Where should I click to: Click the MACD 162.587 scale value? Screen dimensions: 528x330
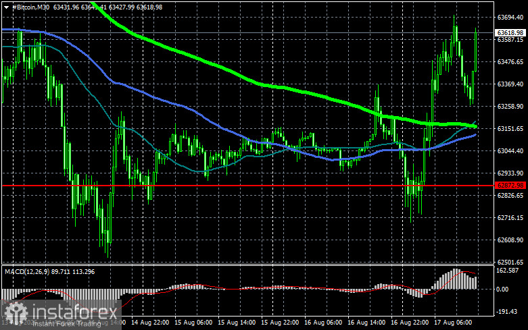tap(508, 270)
